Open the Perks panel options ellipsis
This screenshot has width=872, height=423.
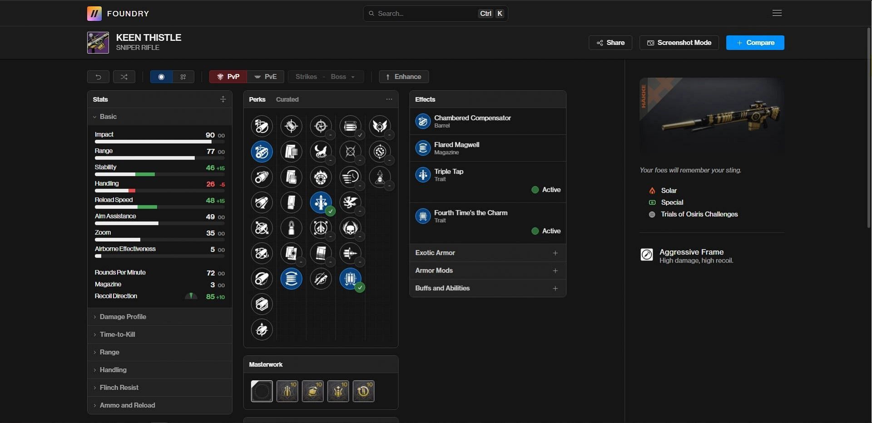(389, 99)
